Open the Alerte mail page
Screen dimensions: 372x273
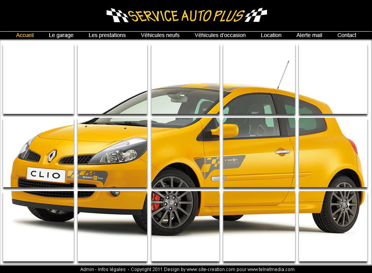(310, 35)
